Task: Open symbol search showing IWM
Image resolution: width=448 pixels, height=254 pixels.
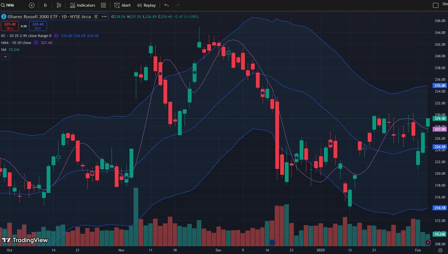Action: [8, 5]
